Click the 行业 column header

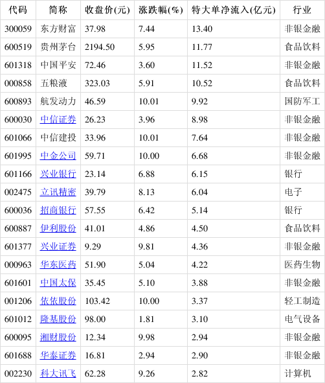pyautogui.click(x=302, y=10)
